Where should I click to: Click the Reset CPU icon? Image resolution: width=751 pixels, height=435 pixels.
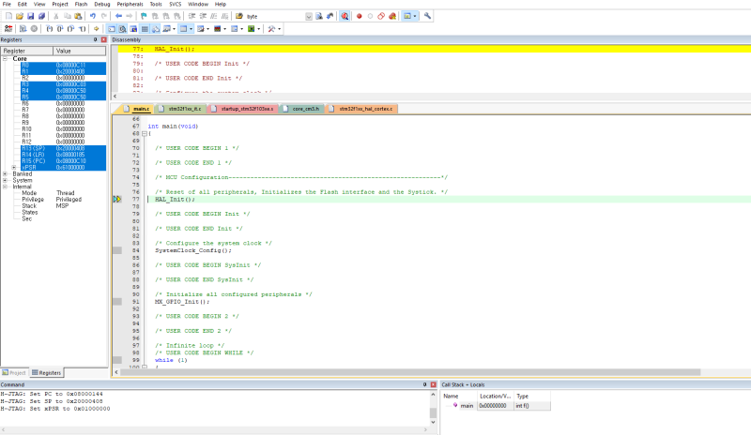tap(8, 29)
